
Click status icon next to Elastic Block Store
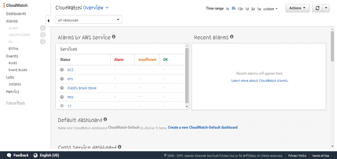62,88
